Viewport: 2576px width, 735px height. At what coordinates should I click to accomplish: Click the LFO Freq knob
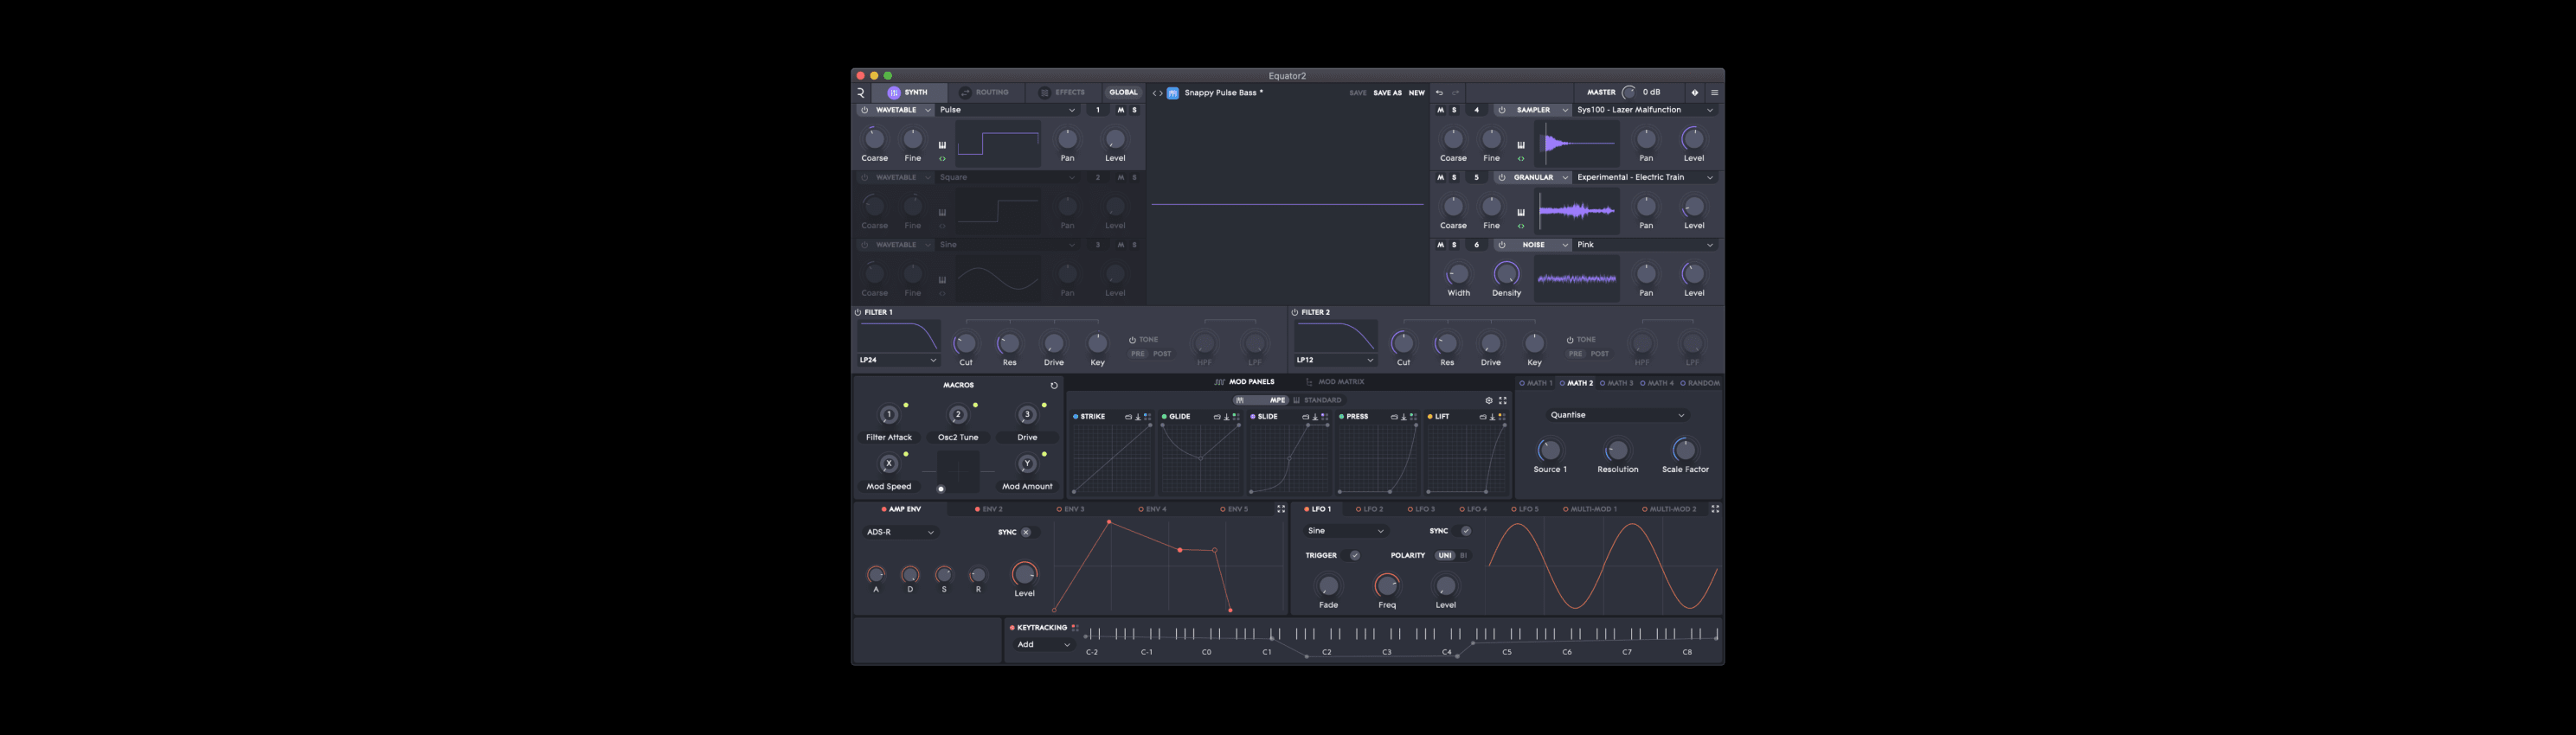[x=1387, y=586]
